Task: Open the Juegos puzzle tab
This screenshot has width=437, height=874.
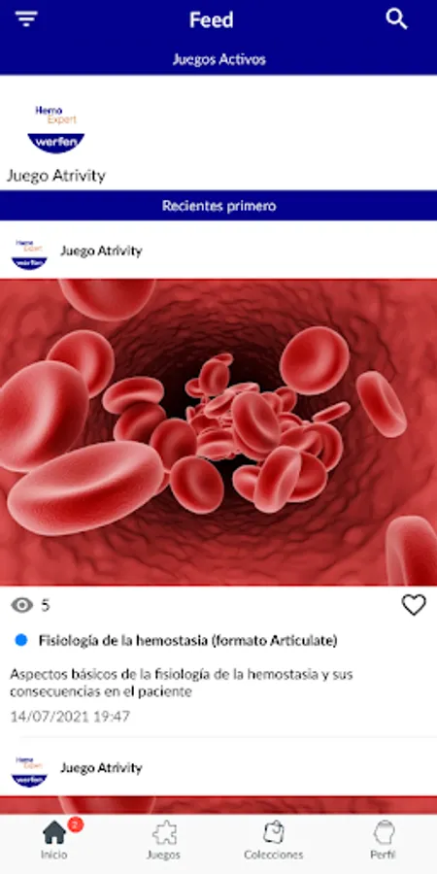Action: [x=163, y=840]
